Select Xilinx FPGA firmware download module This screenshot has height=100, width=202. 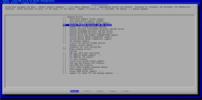pyautogui.click(x=85, y=67)
